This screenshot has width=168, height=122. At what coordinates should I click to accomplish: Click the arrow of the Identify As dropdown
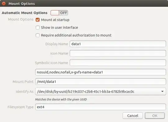(162, 92)
